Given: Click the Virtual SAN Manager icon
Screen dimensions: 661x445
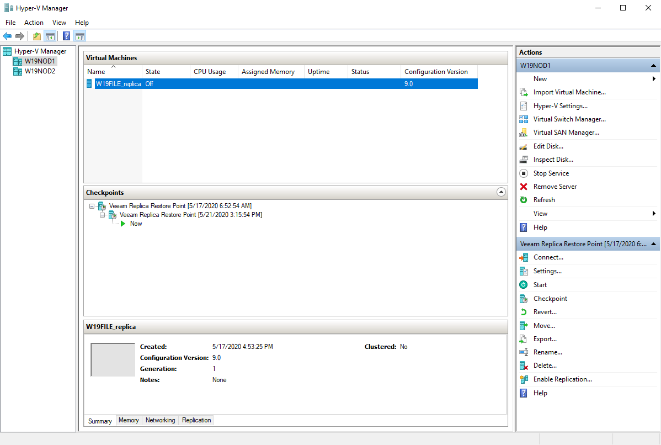Looking at the screenshot, I should pyautogui.click(x=524, y=133).
